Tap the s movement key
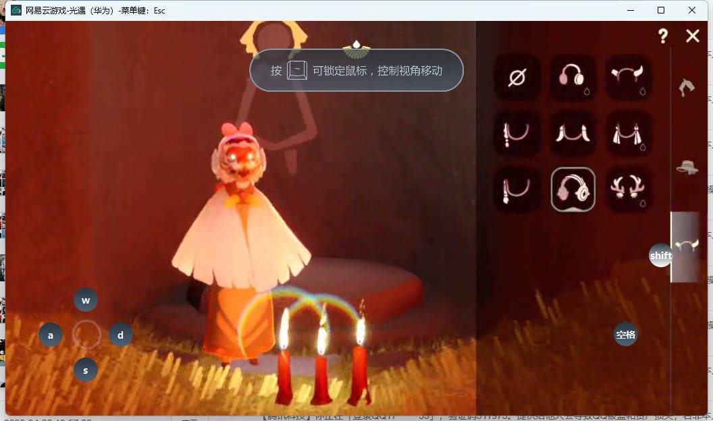This screenshot has height=421, width=713. [86, 370]
